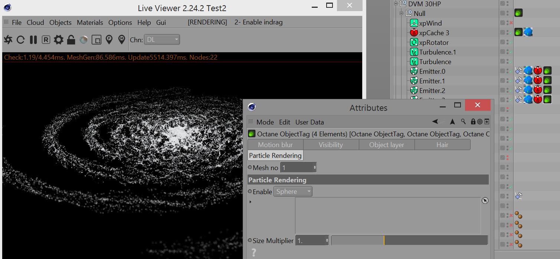Image resolution: width=560 pixels, height=259 pixels.
Task: Toggle the render region R icon
Action: 46,40
